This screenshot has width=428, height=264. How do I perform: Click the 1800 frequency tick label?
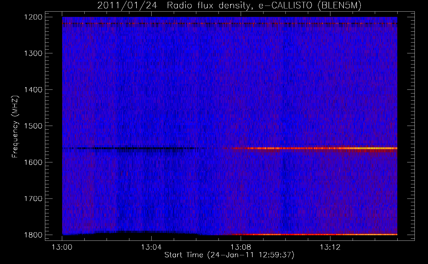(x=33, y=235)
